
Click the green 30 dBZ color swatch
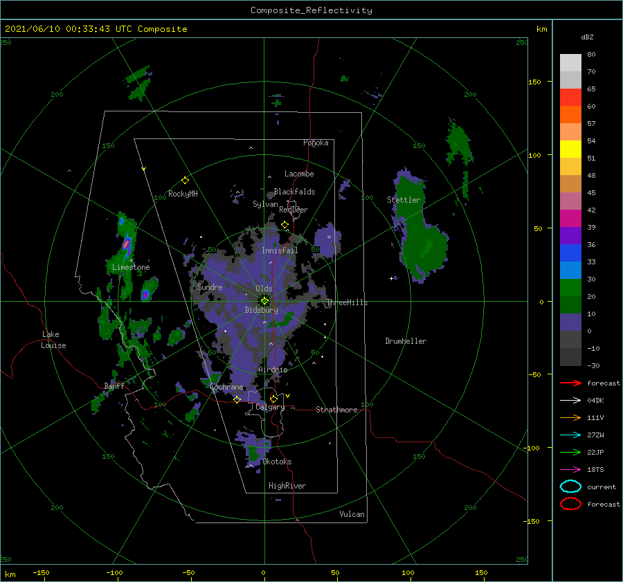pos(570,288)
